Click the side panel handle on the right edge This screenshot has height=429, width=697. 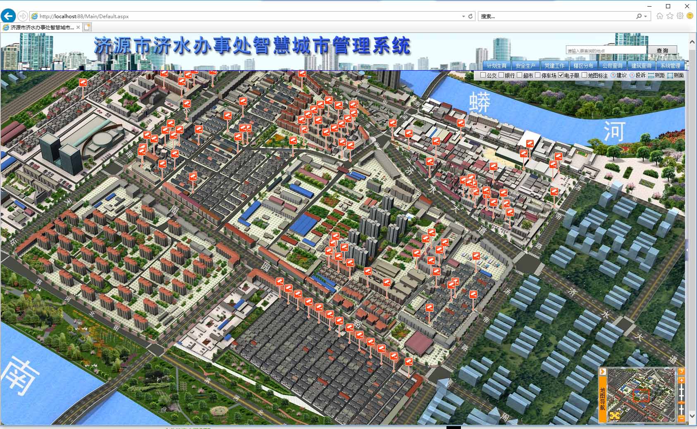point(687,250)
